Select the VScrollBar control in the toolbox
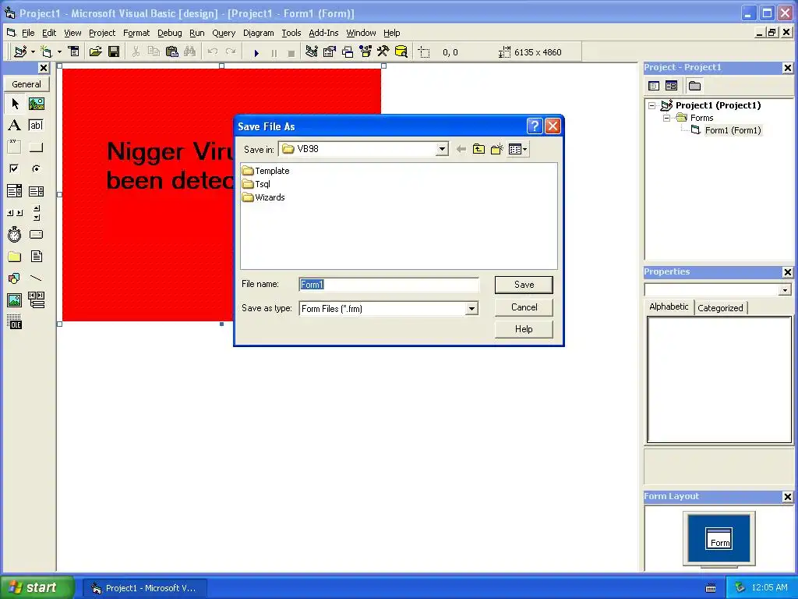Viewport: 798px width, 599px height. point(37,213)
